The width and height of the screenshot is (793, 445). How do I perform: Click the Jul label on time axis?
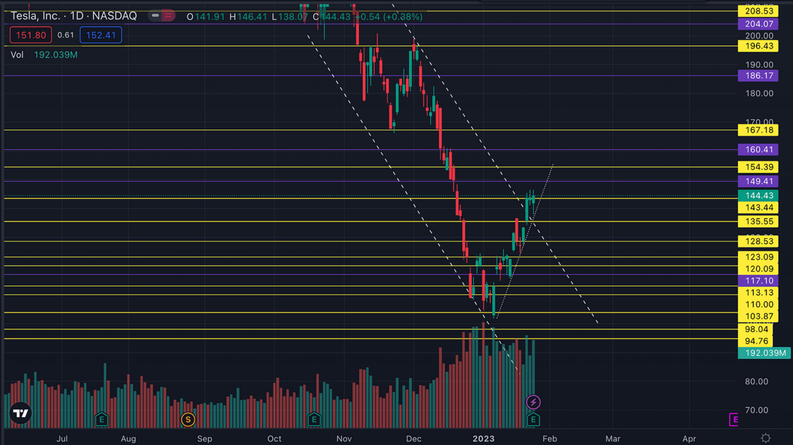63,438
